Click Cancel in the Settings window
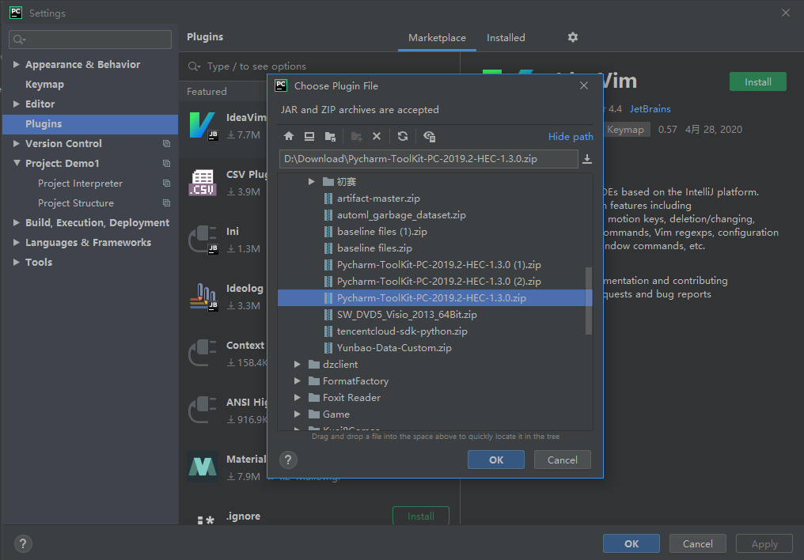804x560 pixels. coord(697,543)
